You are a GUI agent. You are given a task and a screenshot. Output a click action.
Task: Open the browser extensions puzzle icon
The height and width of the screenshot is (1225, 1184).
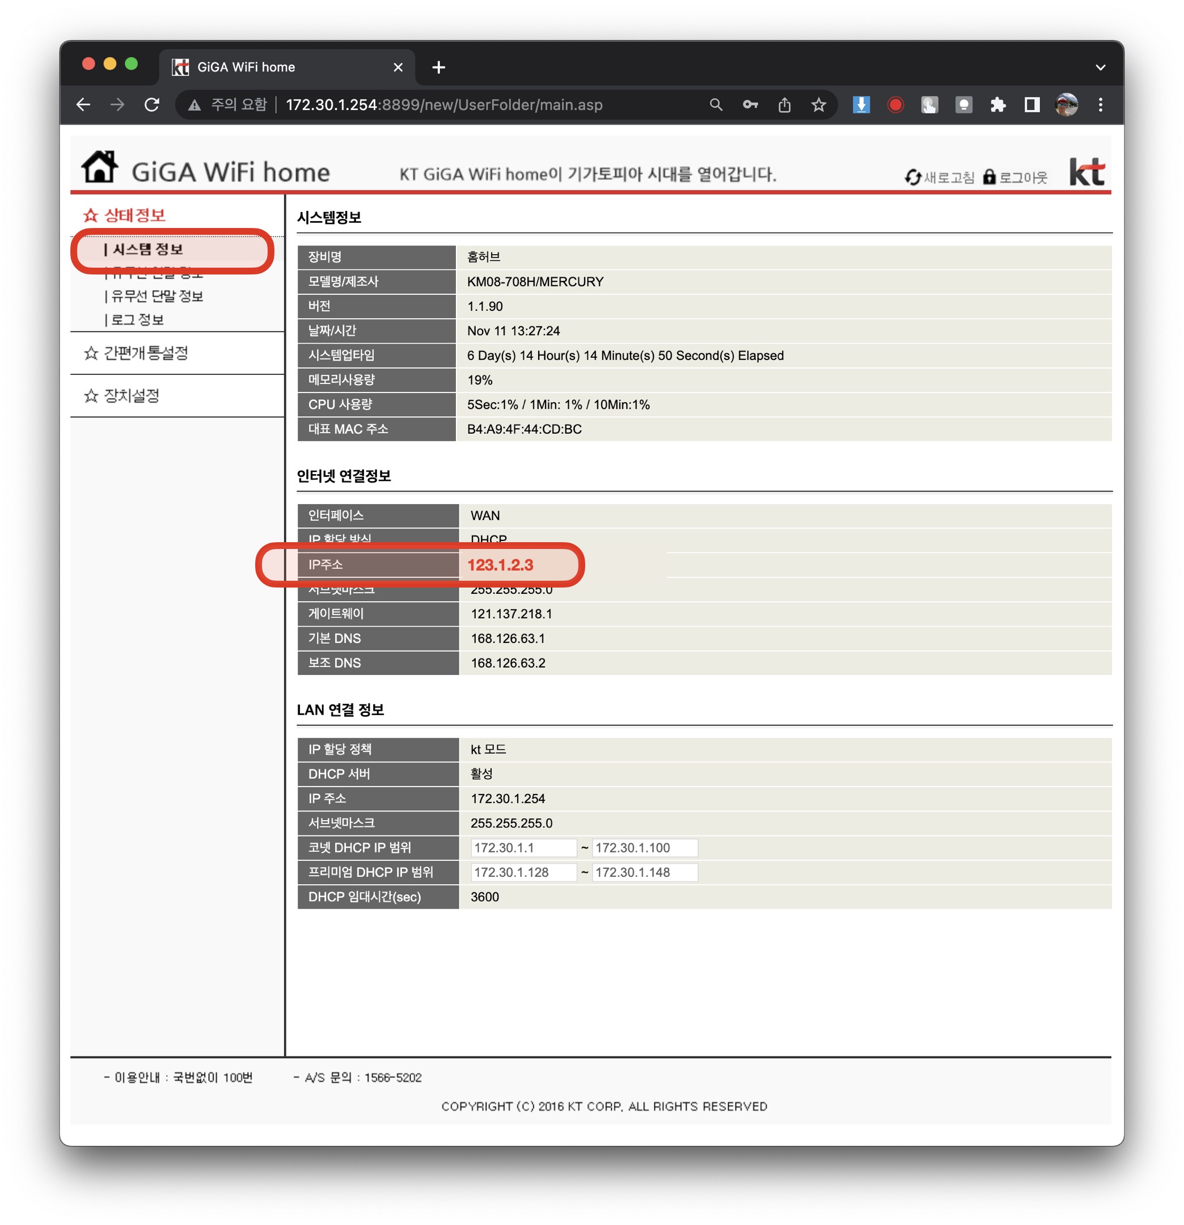pos(998,105)
